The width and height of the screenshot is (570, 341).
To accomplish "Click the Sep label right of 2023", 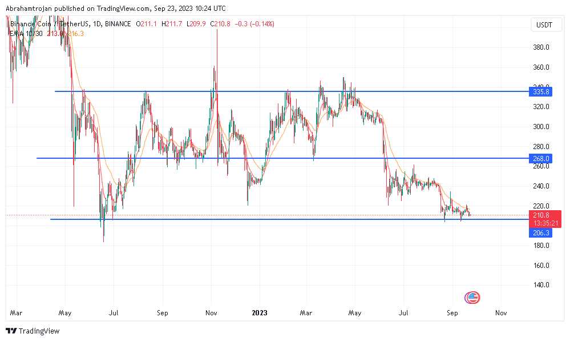I will (452, 313).
